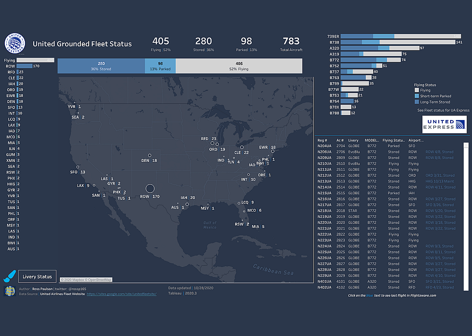Viewport: 472px width, 336px height.
Task: Click the MIA 5 map label
Action: tap(258, 226)
